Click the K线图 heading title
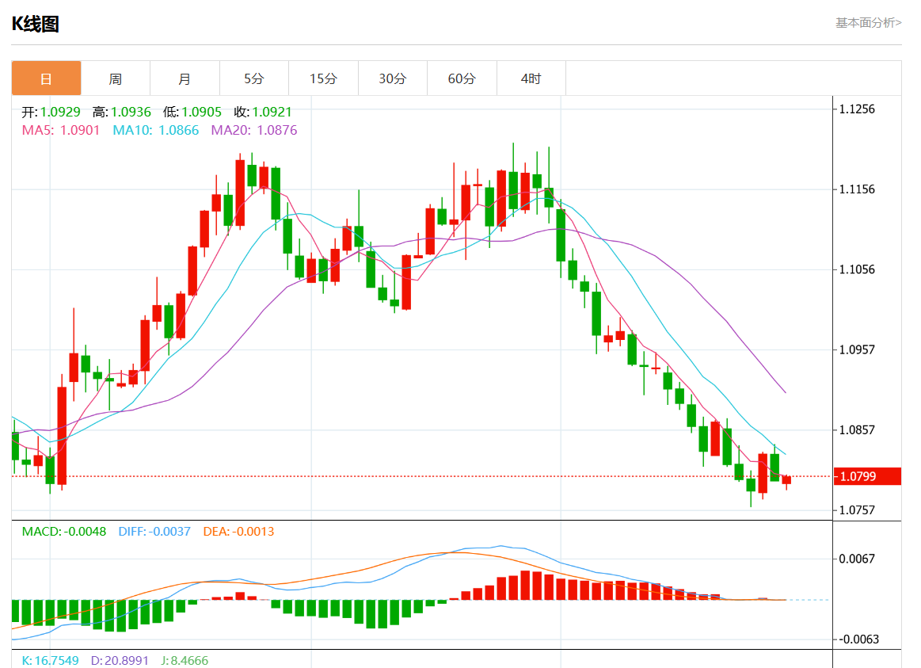Screen dimensions: 921x668 pyautogui.click(x=35, y=24)
